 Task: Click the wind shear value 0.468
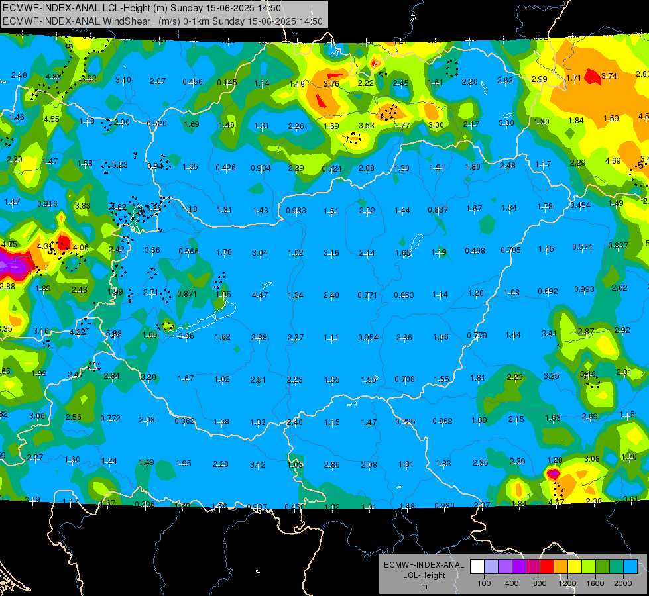[475, 251]
